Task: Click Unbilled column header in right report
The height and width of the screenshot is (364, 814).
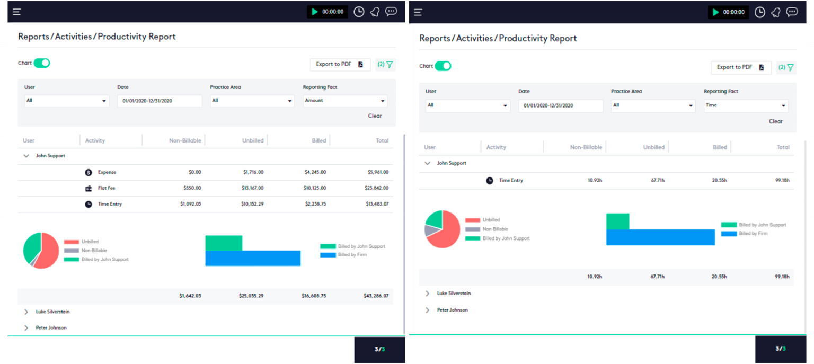Action: pyautogui.click(x=653, y=147)
